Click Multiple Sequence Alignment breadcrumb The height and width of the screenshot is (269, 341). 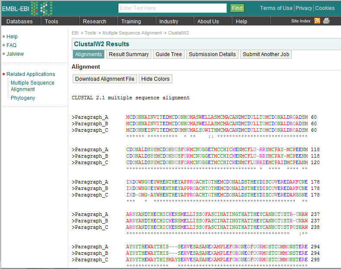[x=132, y=33]
